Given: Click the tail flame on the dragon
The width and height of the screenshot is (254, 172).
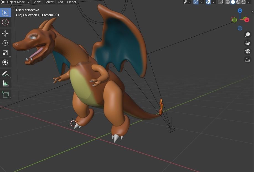Looking at the screenshot, I should click(161, 107).
